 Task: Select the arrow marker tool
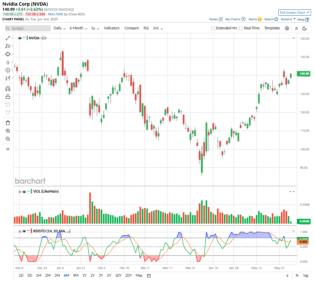point(8,62)
